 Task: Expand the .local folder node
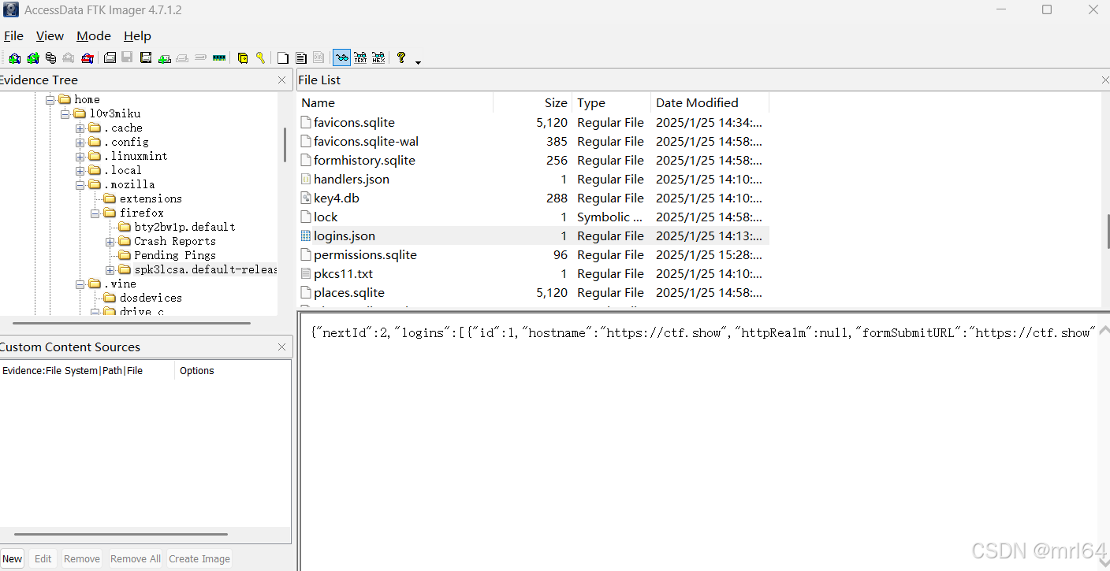(80, 170)
